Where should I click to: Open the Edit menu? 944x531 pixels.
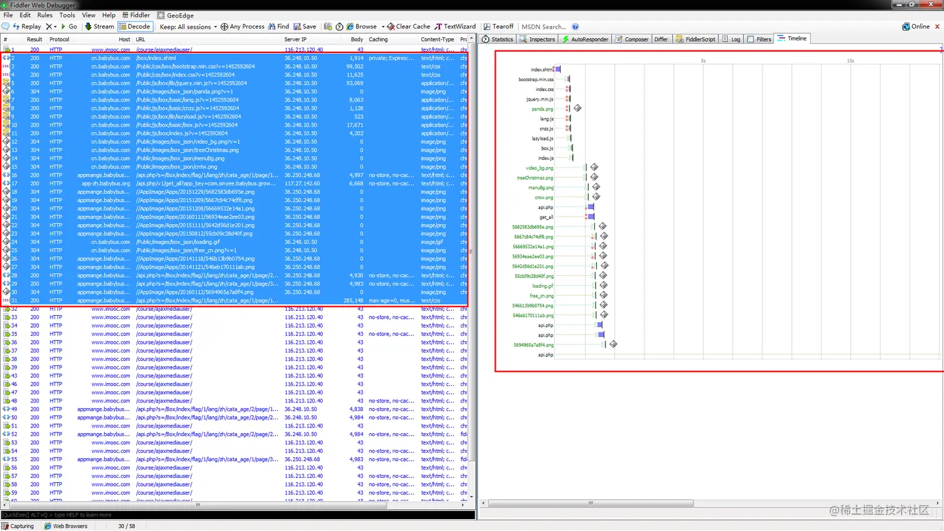25,15
